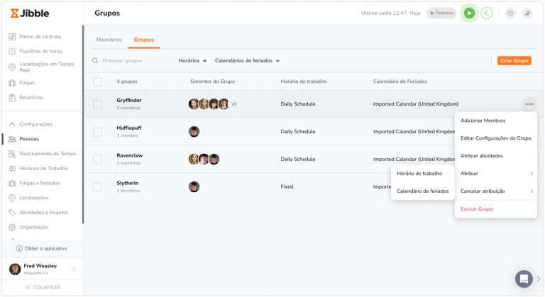
Task: Open Painel de controle dashboard icon
Action: (x=12, y=36)
